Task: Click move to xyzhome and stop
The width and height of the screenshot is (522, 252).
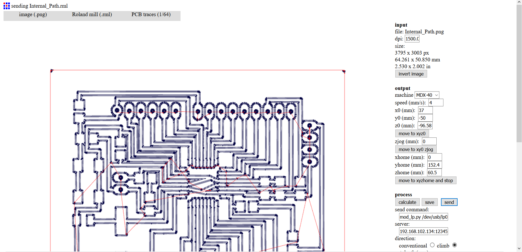Action: pos(426,180)
